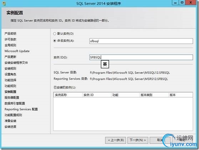Select 全局规则 step in sidebar

(10, 45)
